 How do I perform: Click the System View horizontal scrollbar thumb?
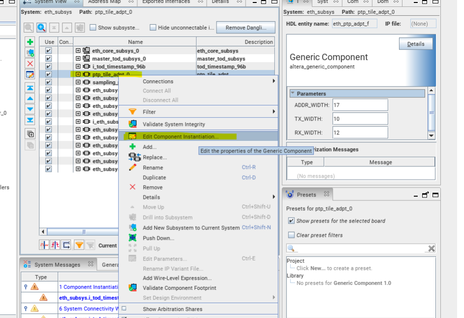(x=84, y=231)
